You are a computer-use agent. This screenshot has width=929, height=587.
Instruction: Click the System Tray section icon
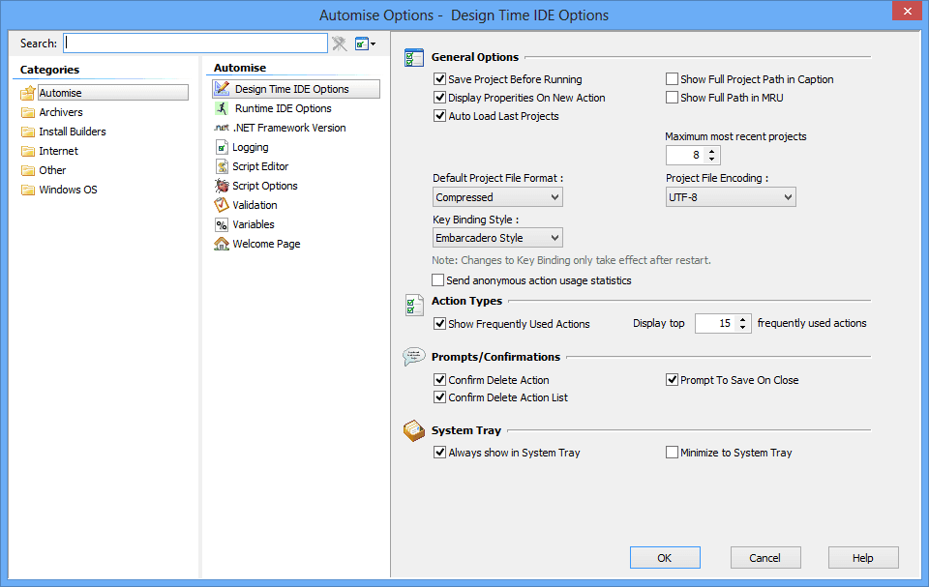pos(413,430)
